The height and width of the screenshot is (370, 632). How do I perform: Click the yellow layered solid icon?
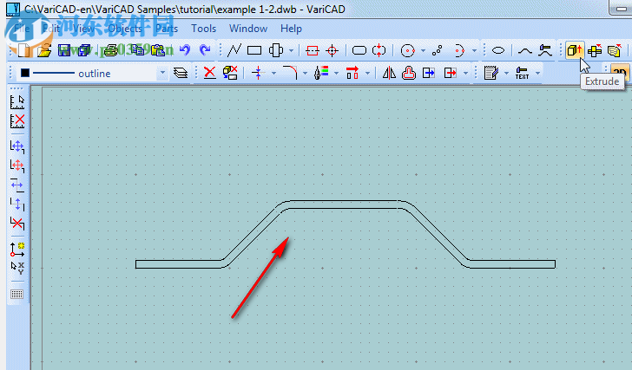pos(615,50)
